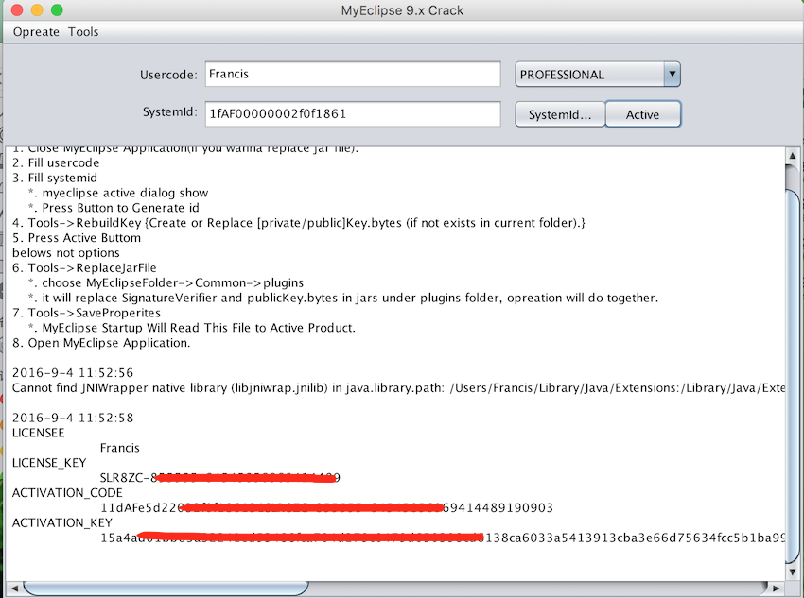This screenshot has height=598, width=804.
Task: Open the Opreate menu
Action: tap(36, 32)
